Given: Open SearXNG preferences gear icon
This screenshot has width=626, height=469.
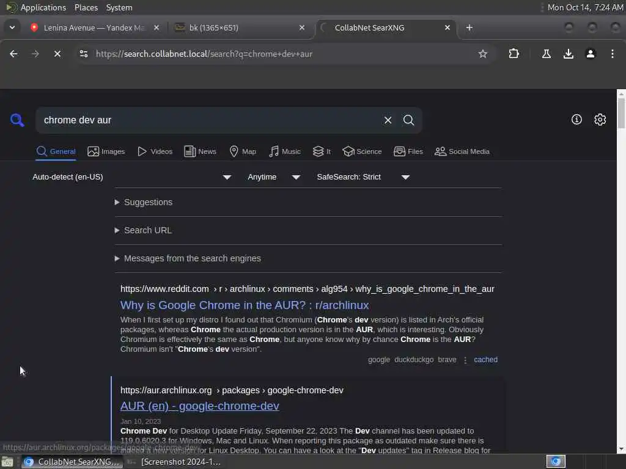Looking at the screenshot, I should click(x=600, y=120).
